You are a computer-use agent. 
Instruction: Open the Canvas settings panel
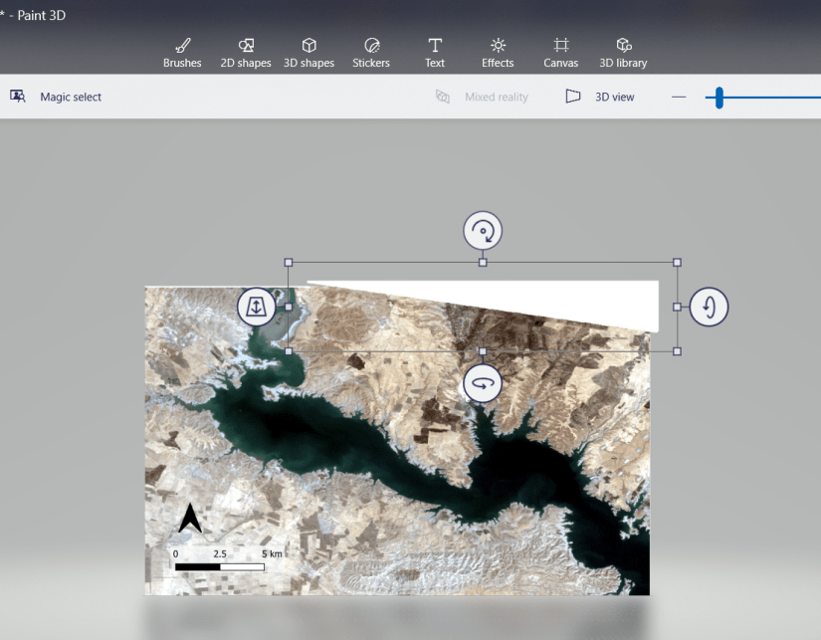(x=560, y=50)
